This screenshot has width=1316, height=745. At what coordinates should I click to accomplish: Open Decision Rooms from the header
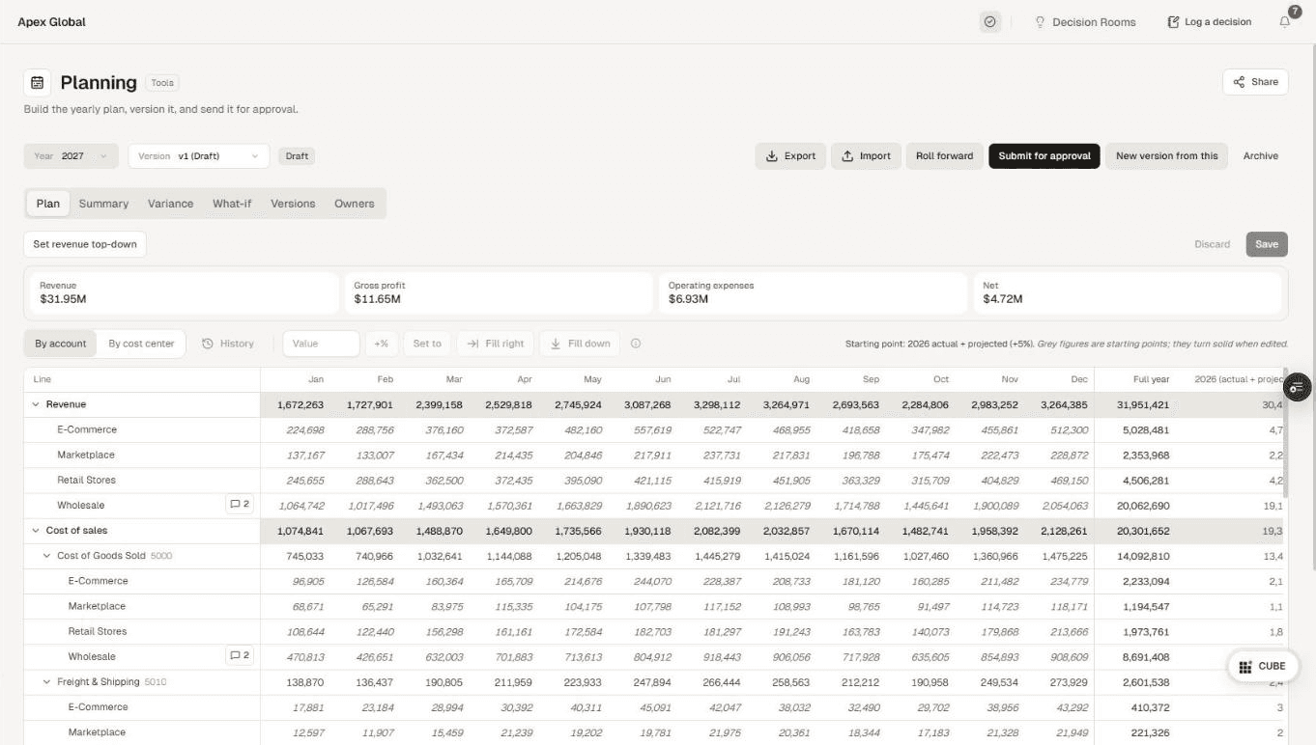[1085, 21]
